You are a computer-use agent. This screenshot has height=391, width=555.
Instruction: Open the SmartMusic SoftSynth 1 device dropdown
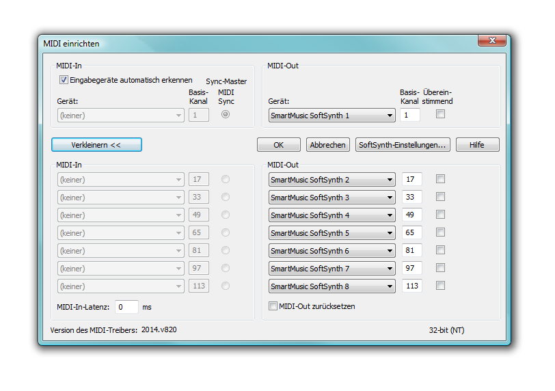click(x=331, y=116)
